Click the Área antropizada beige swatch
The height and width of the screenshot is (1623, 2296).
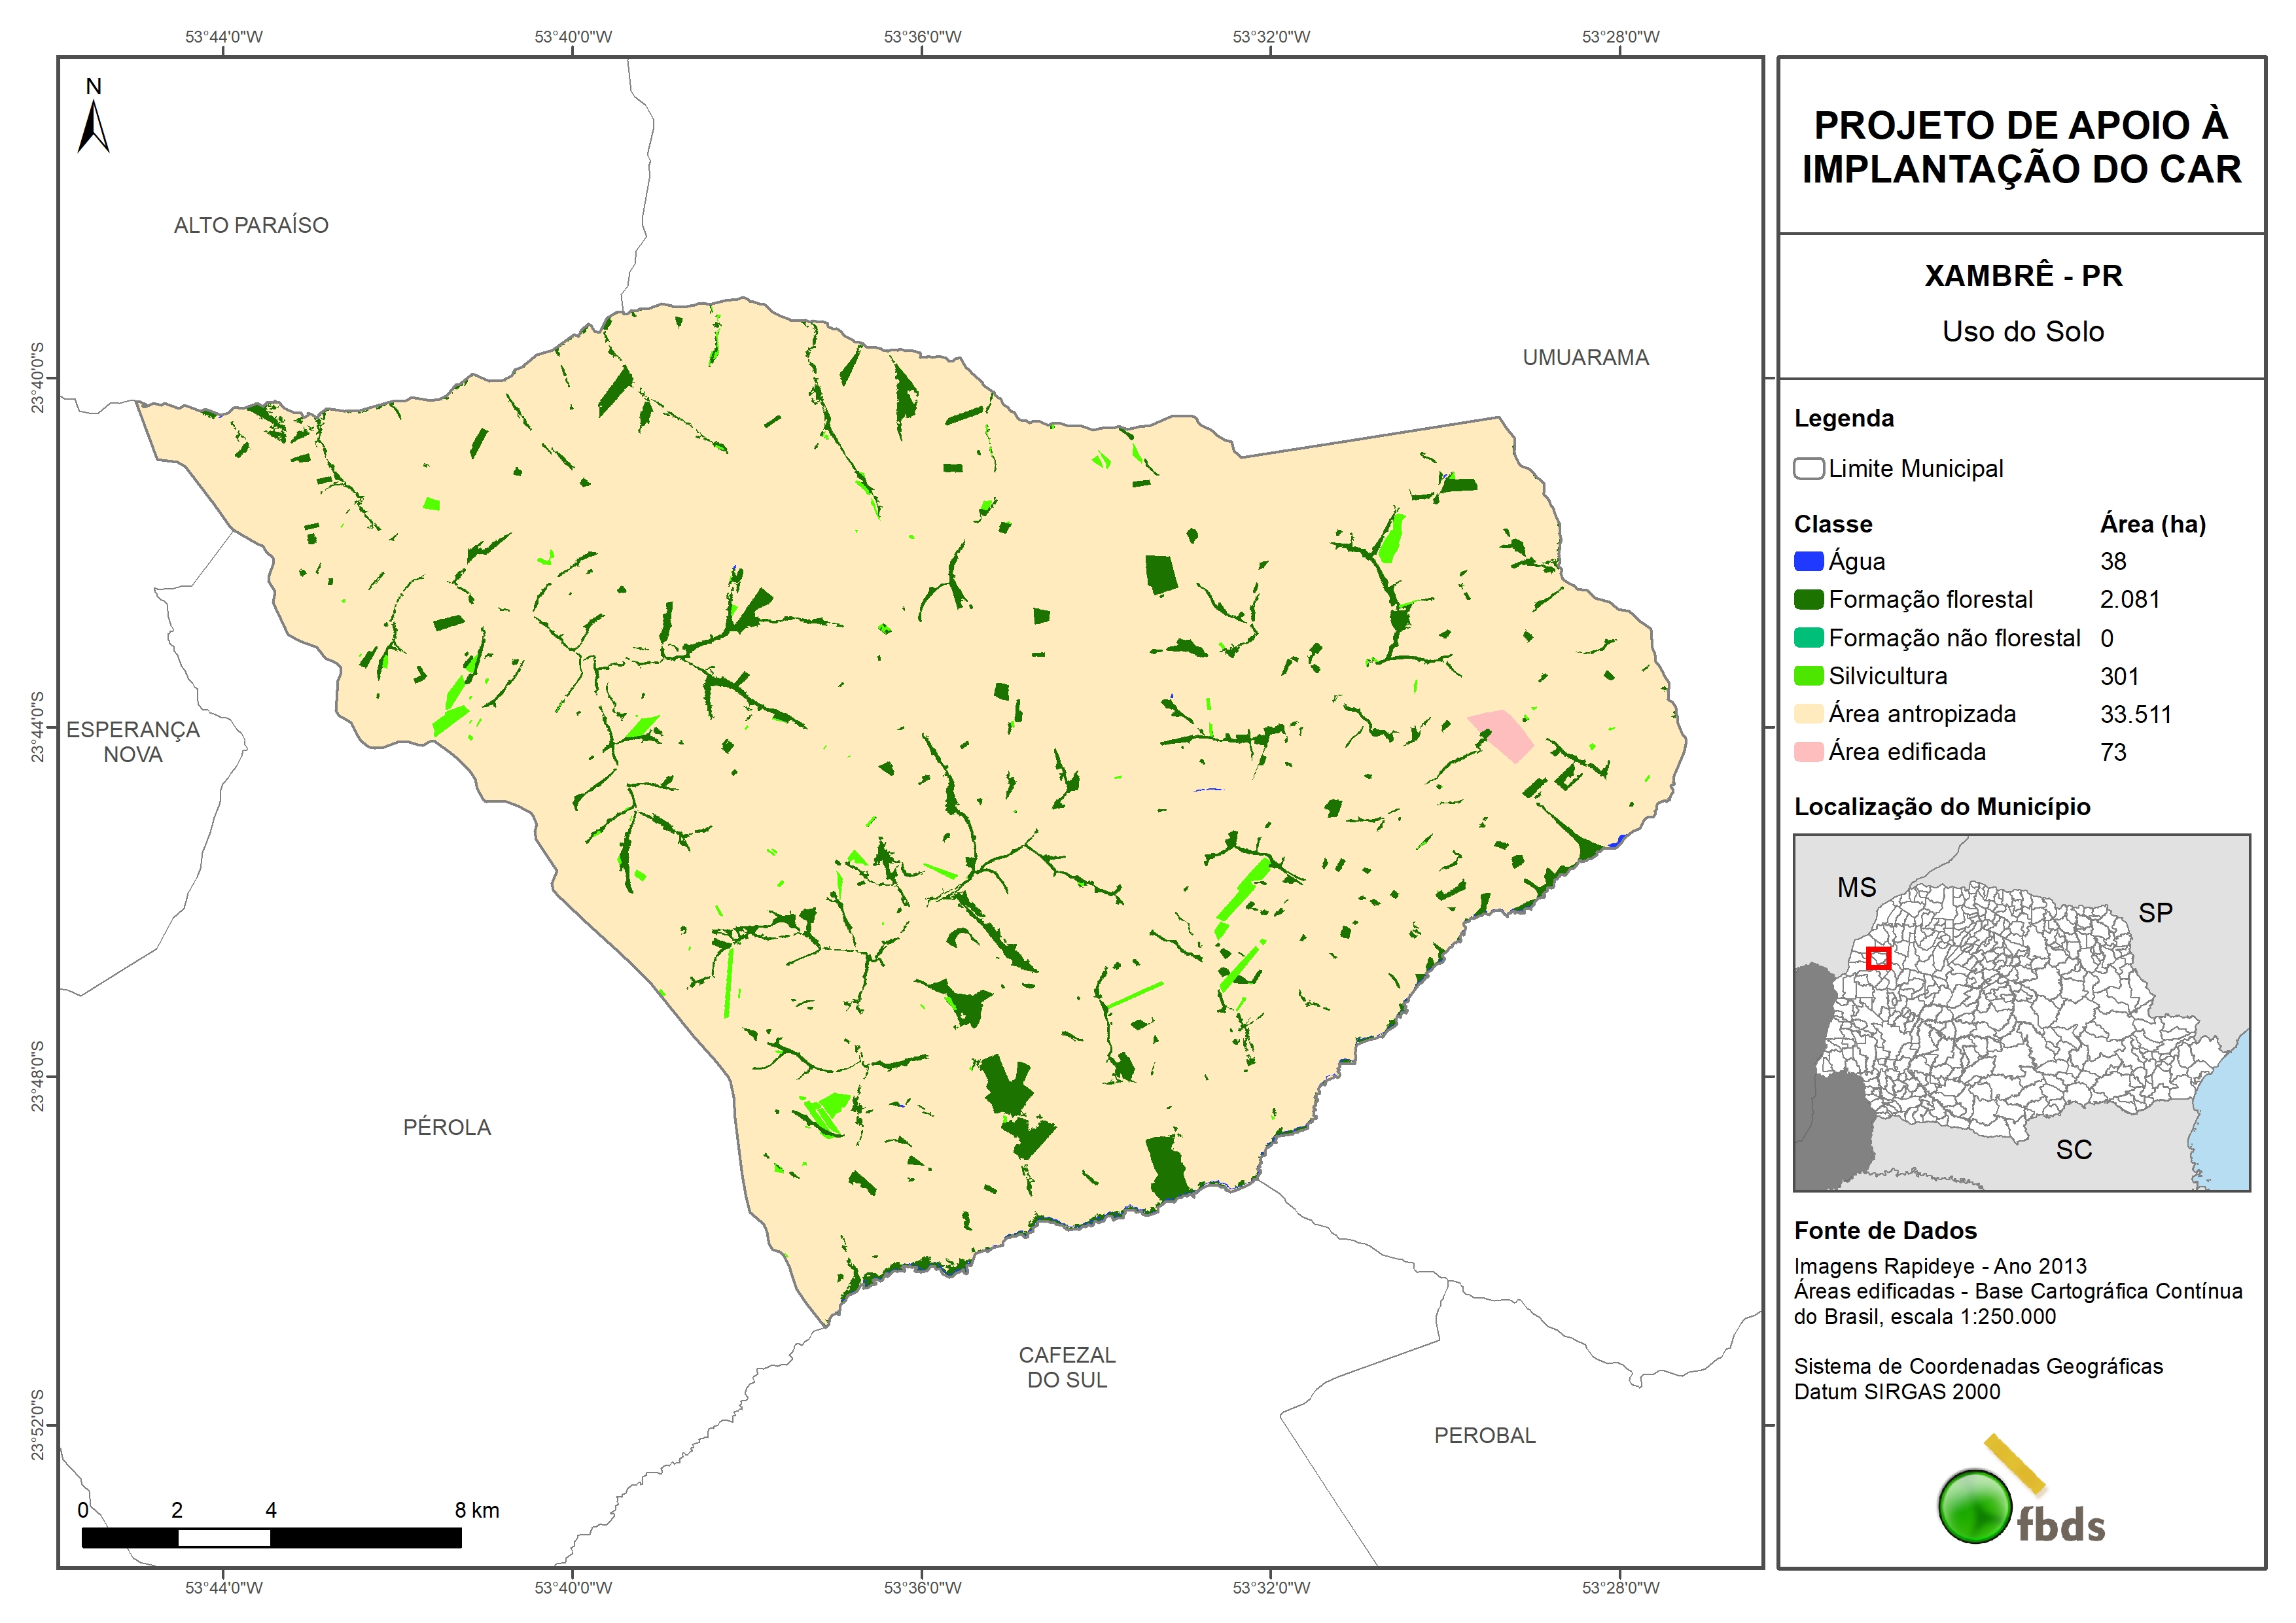point(1808,714)
